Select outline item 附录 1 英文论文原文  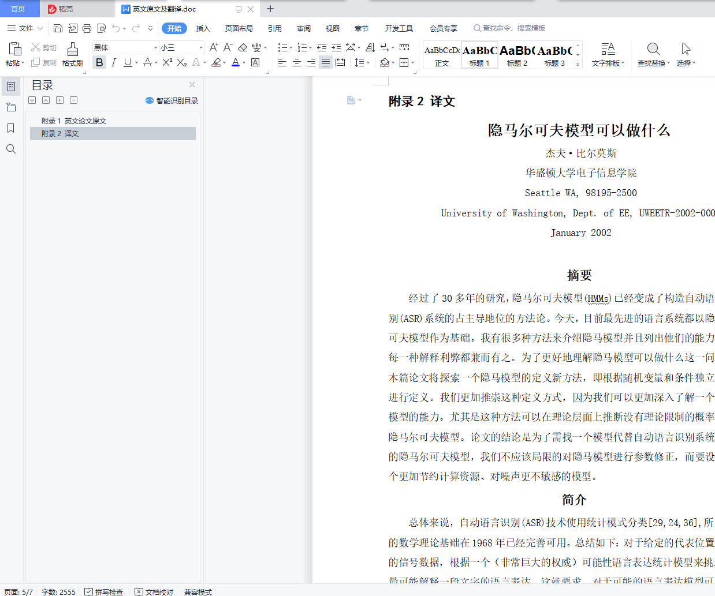[113, 121]
